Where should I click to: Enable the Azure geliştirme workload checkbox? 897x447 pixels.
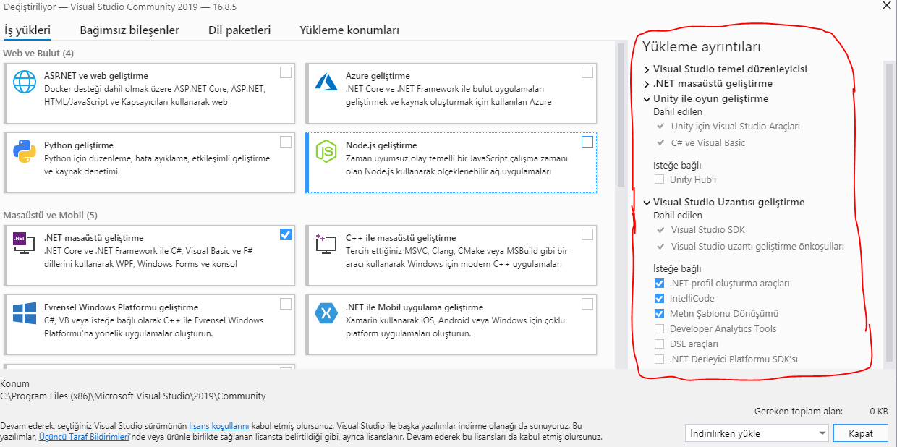(587, 72)
